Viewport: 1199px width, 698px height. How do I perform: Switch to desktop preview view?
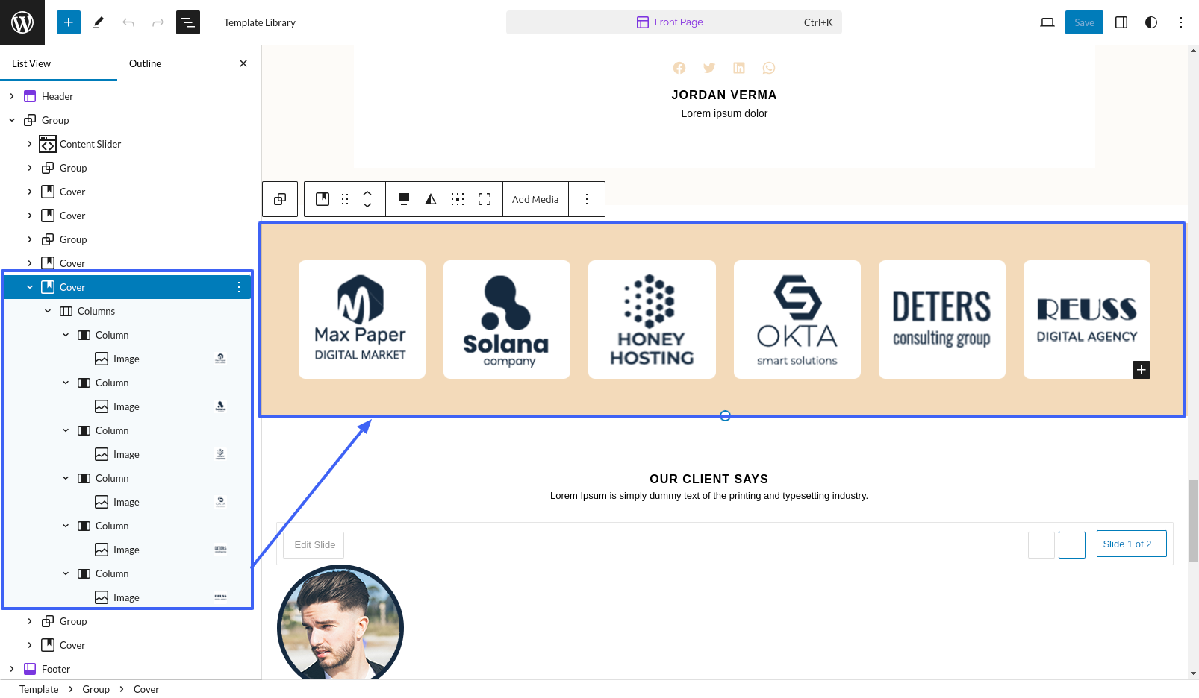click(1047, 22)
